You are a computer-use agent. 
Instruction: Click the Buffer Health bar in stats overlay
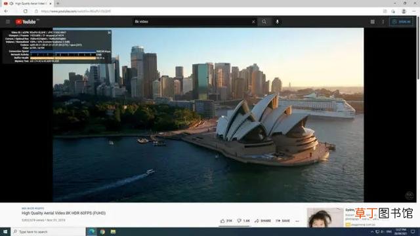click(x=63, y=58)
